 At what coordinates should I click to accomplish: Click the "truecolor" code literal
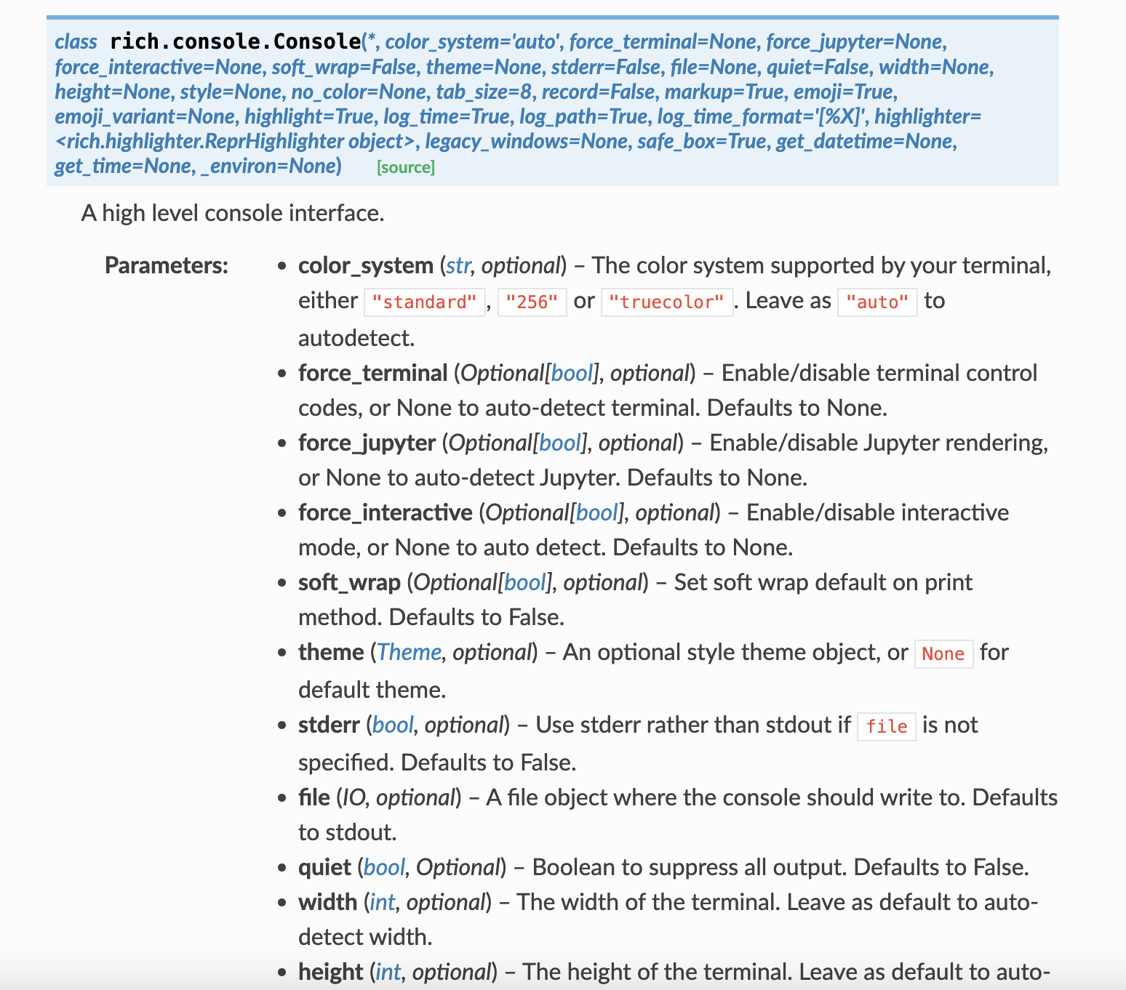click(666, 302)
